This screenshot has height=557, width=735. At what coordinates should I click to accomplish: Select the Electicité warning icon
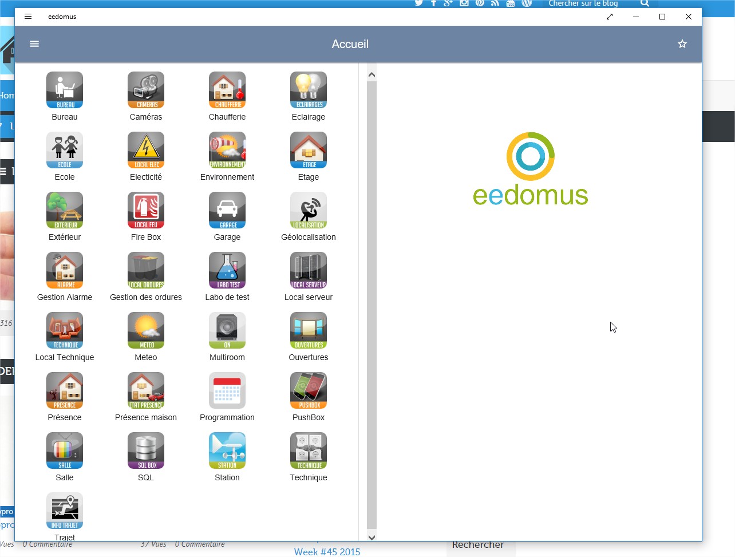click(x=146, y=150)
